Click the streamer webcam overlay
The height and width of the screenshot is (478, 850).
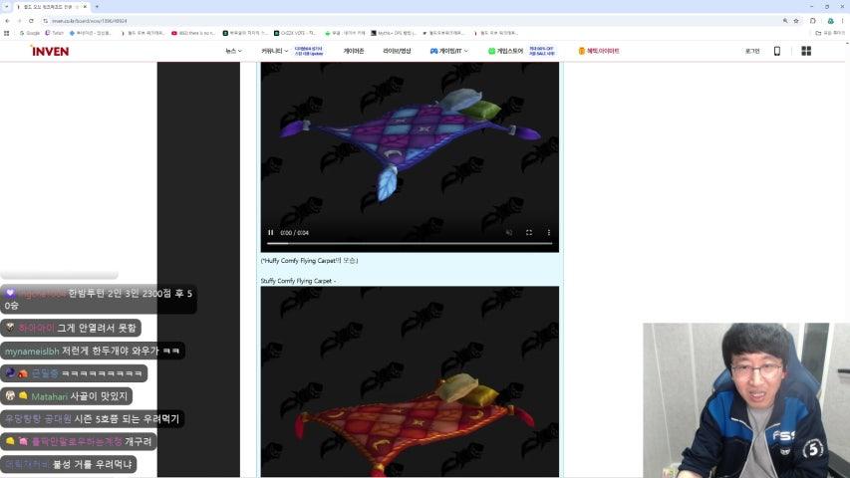point(746,400)
